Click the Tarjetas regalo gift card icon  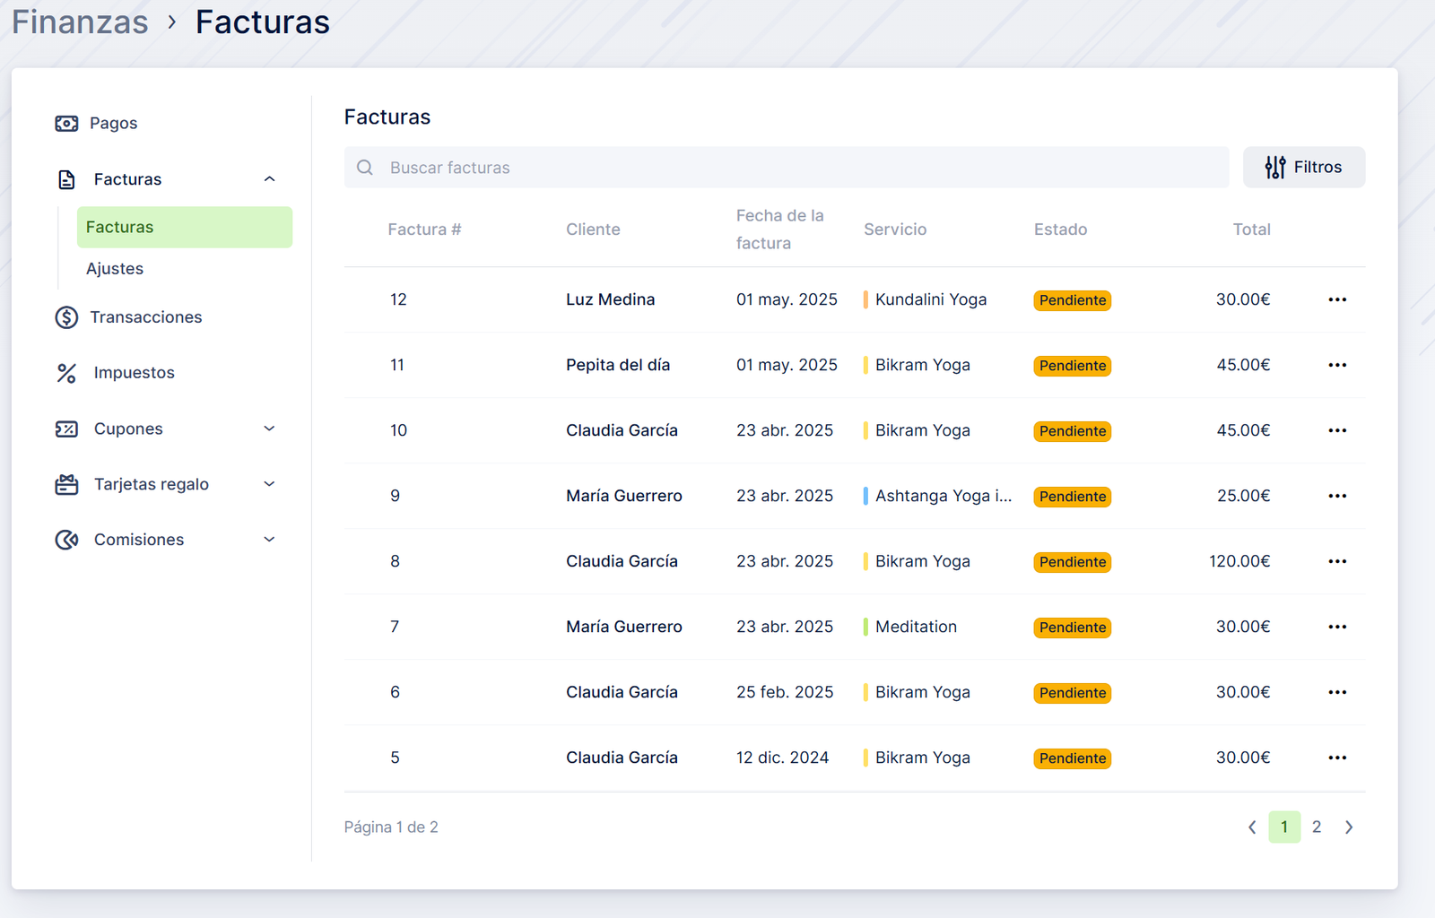point(66,485)
